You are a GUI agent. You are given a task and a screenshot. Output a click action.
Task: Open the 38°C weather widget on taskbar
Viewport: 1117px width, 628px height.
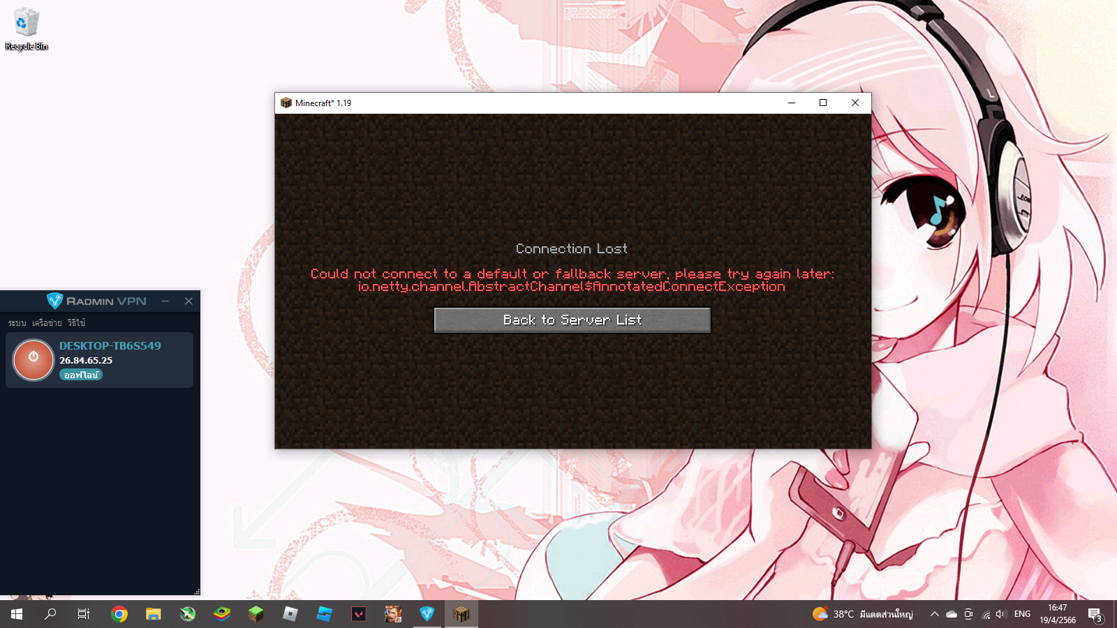click(863, 614)
